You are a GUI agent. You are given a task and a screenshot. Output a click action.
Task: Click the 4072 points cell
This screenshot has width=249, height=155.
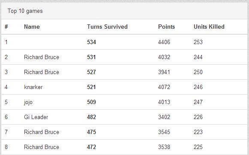coord(164,87)
